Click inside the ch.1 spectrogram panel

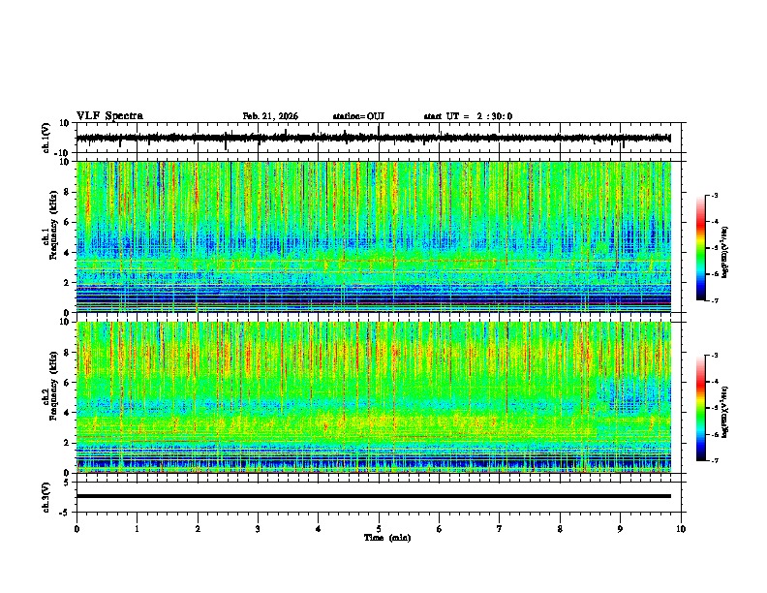tap(374, 236)
